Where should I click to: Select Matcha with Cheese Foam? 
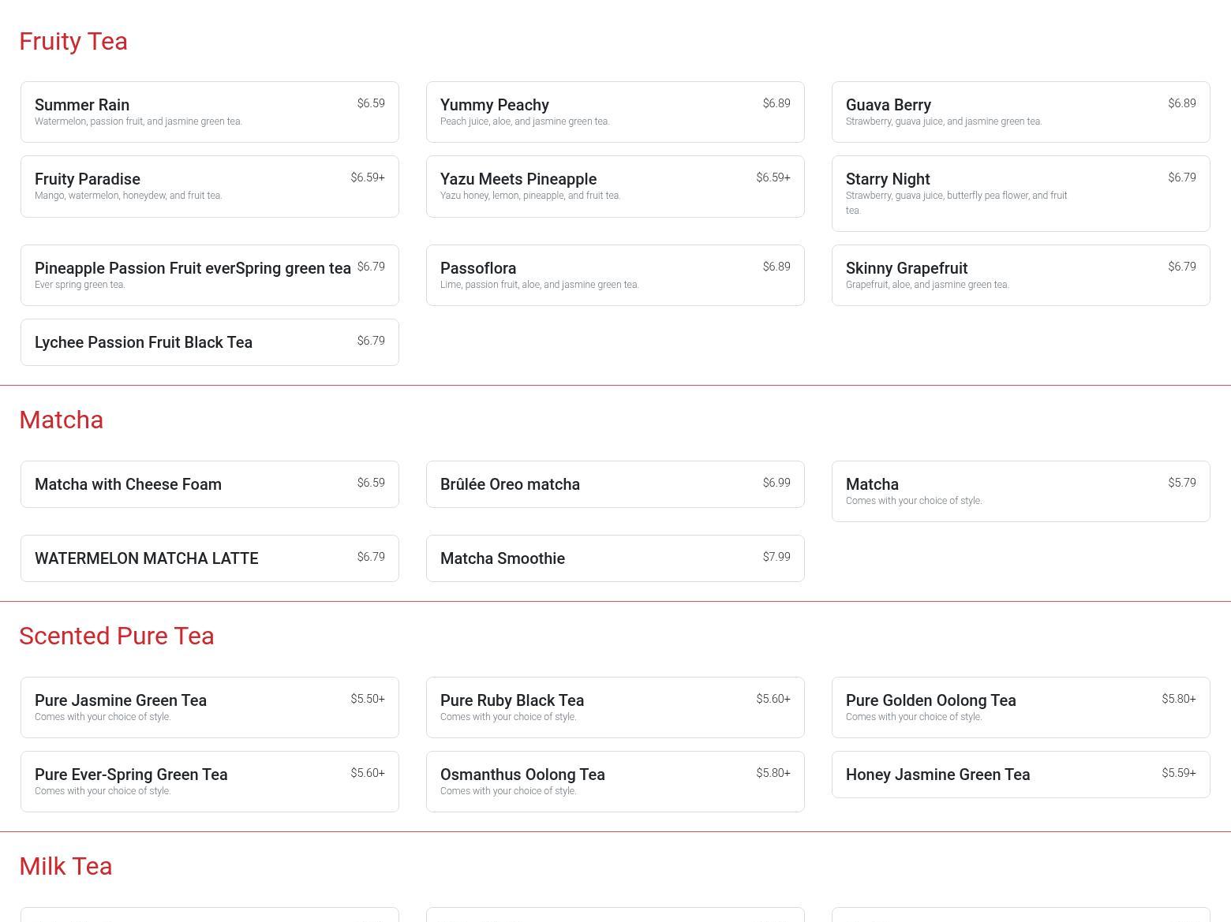pos(210,484)
